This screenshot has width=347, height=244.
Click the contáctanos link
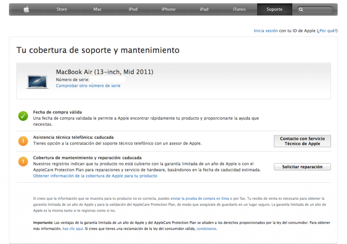(x=206, y=228)
